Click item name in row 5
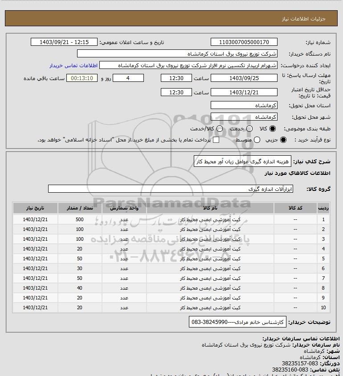 point(210,259)
